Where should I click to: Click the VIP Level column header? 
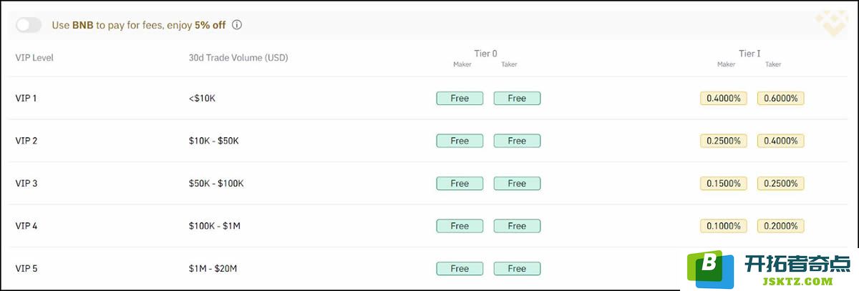click(x=34, y=57)
